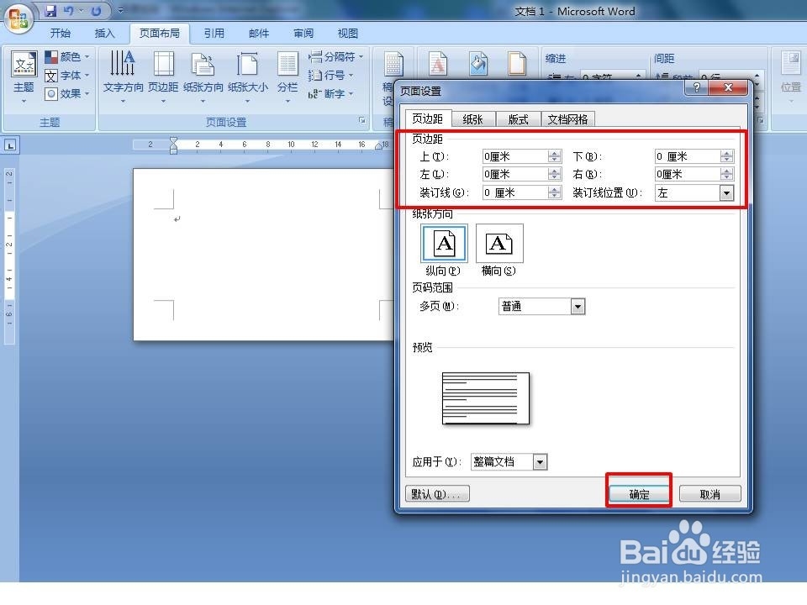
Task: Select the Text Direction (文字方向) tool
Action: click(x=122, y=73)
